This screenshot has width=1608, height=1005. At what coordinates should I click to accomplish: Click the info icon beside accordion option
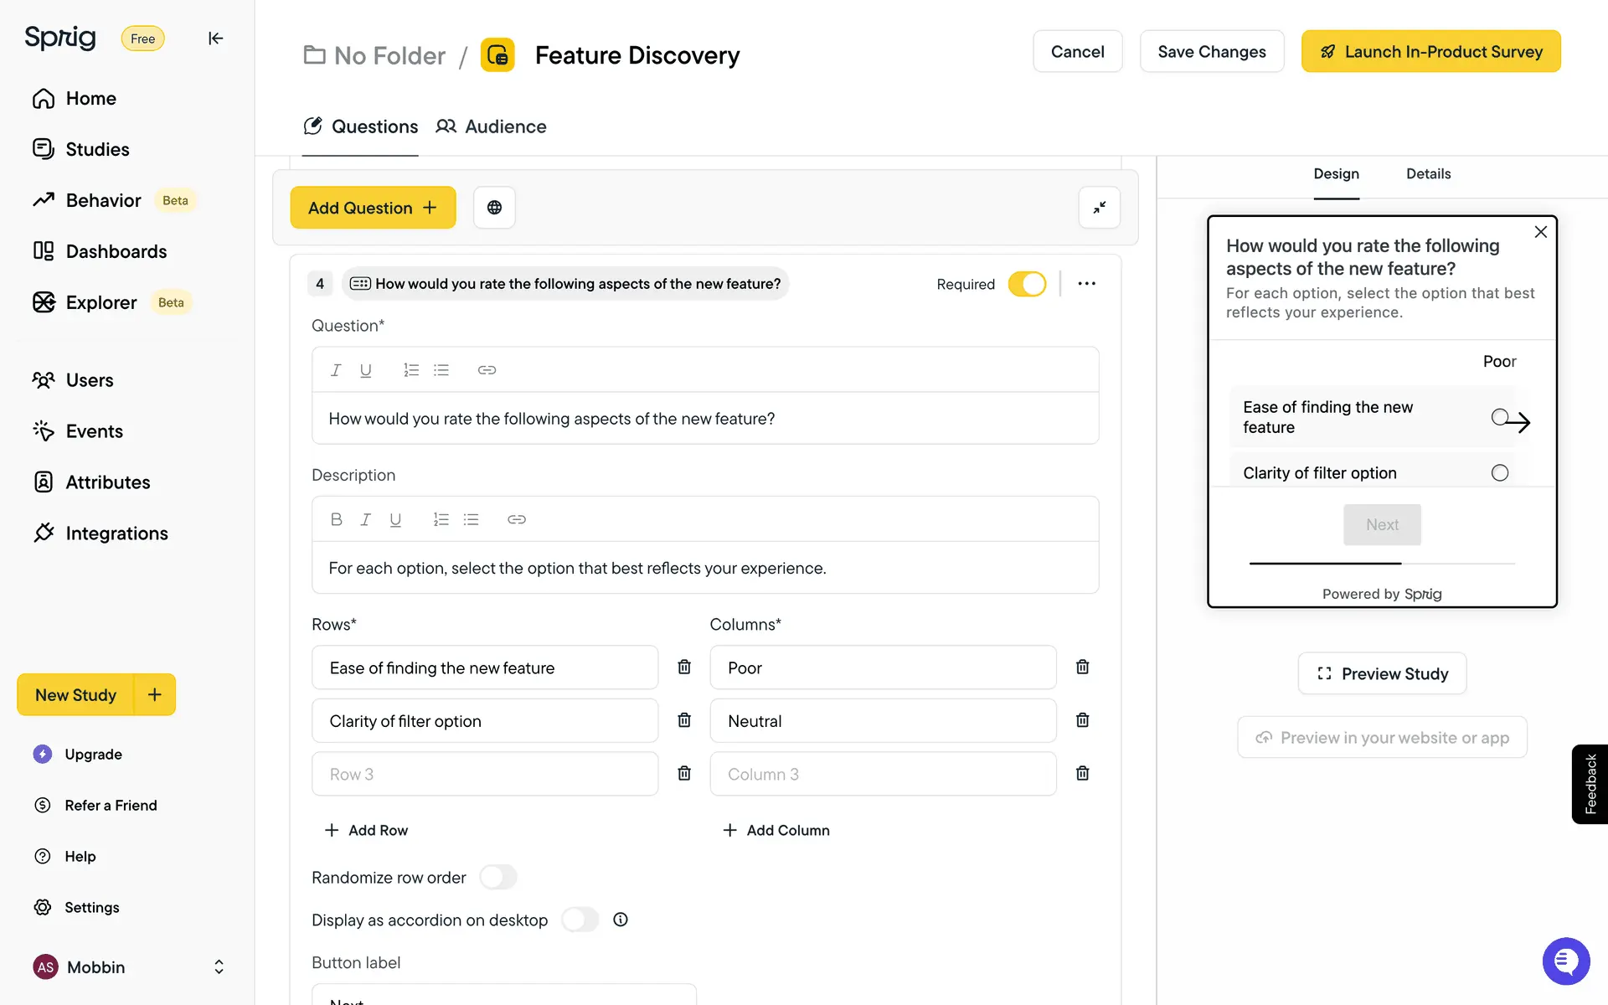pyautogui.click(x=621, y=920)
